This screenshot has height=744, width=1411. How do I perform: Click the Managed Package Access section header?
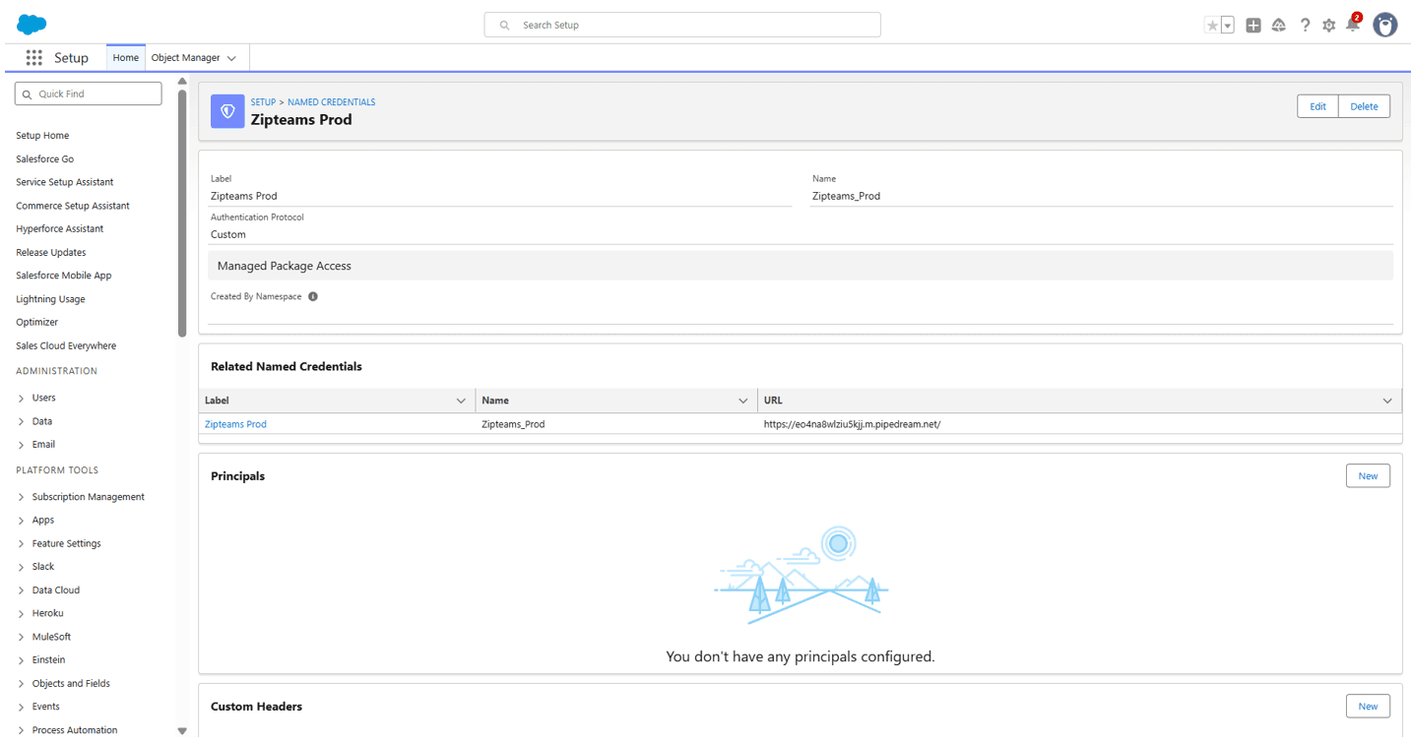[801, 266]
